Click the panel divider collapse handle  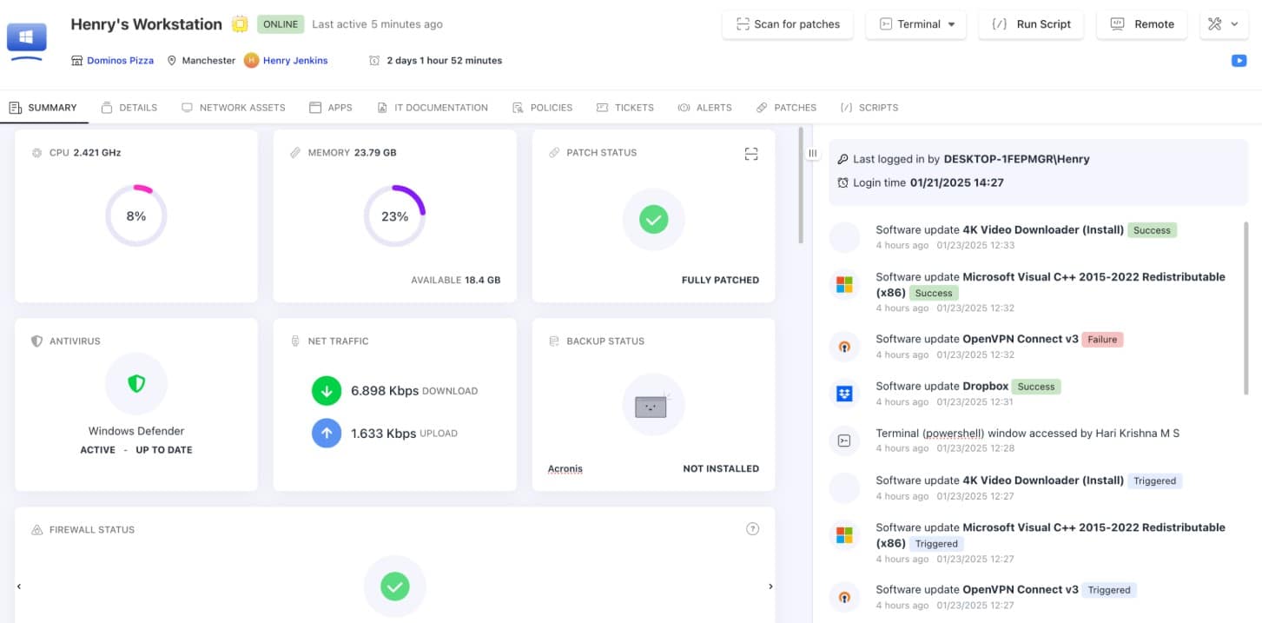click(x=812, y=153)
